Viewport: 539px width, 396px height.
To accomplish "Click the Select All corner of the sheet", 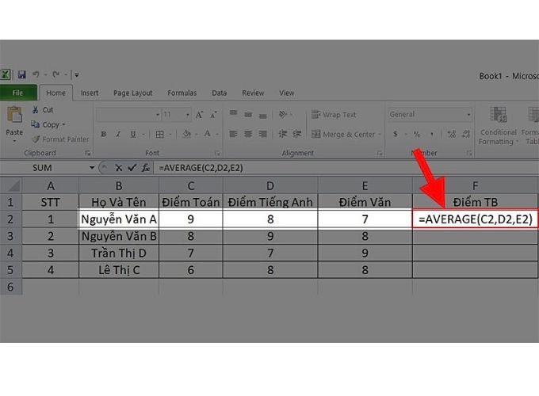I will point(11,186).
